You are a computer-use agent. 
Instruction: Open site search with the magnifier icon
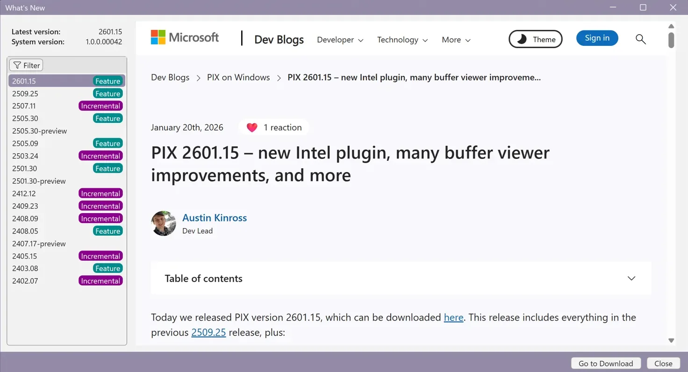pyautogui.click(x=640, y=39)
